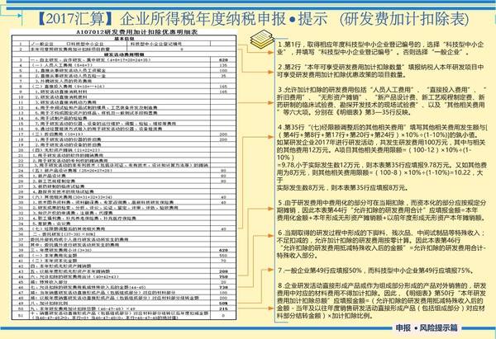Click note 6 about 下脚料、残次品特殊收入
This screenshot has height=339, width=496.
(381, 244)
